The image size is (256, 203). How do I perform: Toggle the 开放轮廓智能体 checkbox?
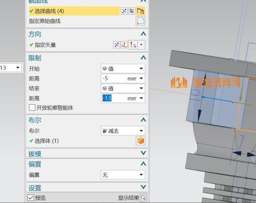coord(32,107)
